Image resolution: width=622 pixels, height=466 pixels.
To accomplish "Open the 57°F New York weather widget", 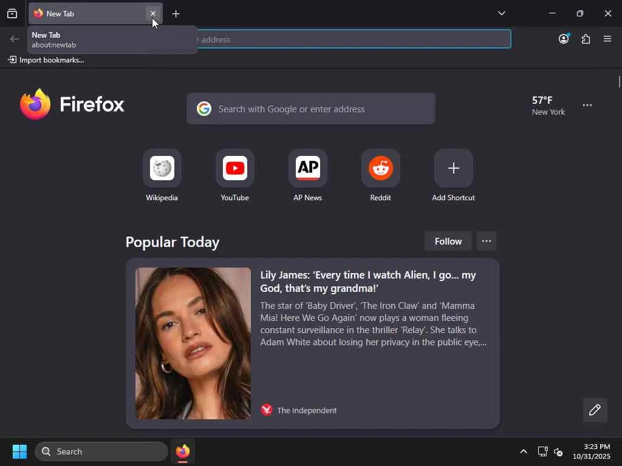I will pos(549,106).
